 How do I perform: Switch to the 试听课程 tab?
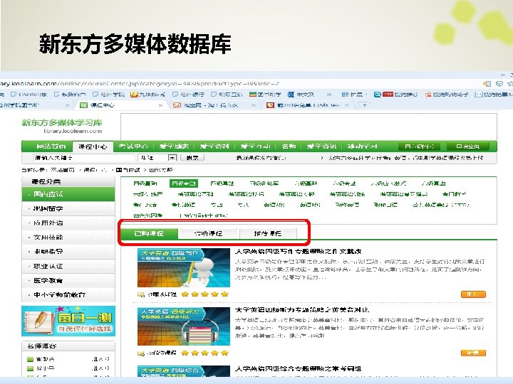click(208, 233)
